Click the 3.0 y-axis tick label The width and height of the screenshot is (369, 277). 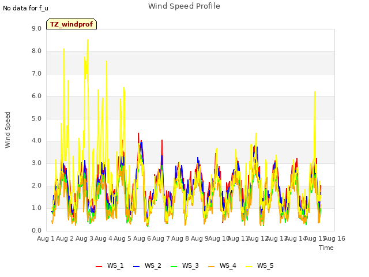[x=36, y=163]
